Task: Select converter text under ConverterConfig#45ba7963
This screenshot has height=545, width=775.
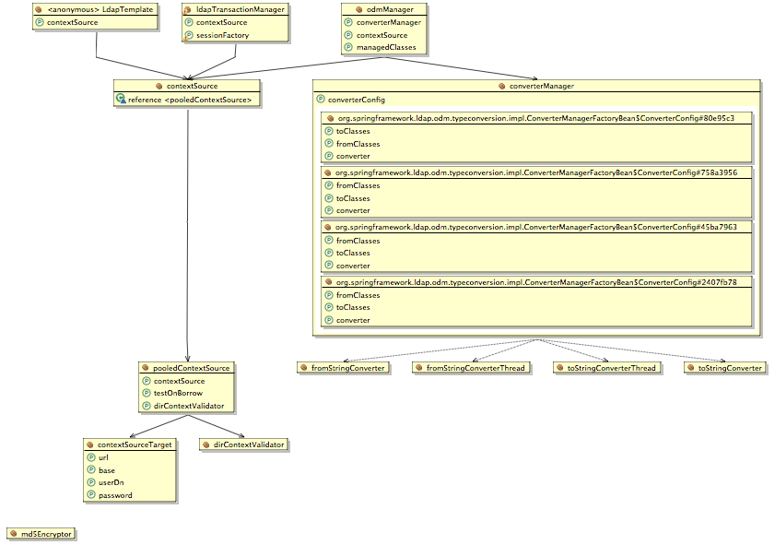Action: click(x=353, y=266)
